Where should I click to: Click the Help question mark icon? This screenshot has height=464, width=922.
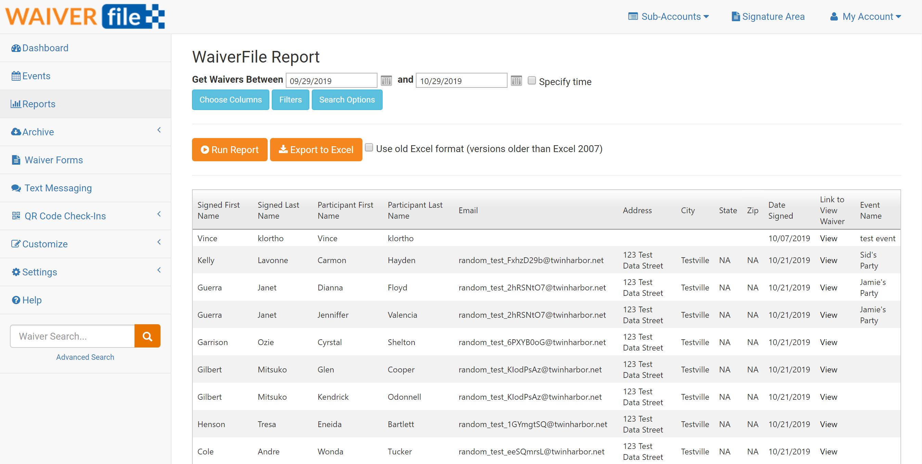pyautogui.click(x=16, y=300)
